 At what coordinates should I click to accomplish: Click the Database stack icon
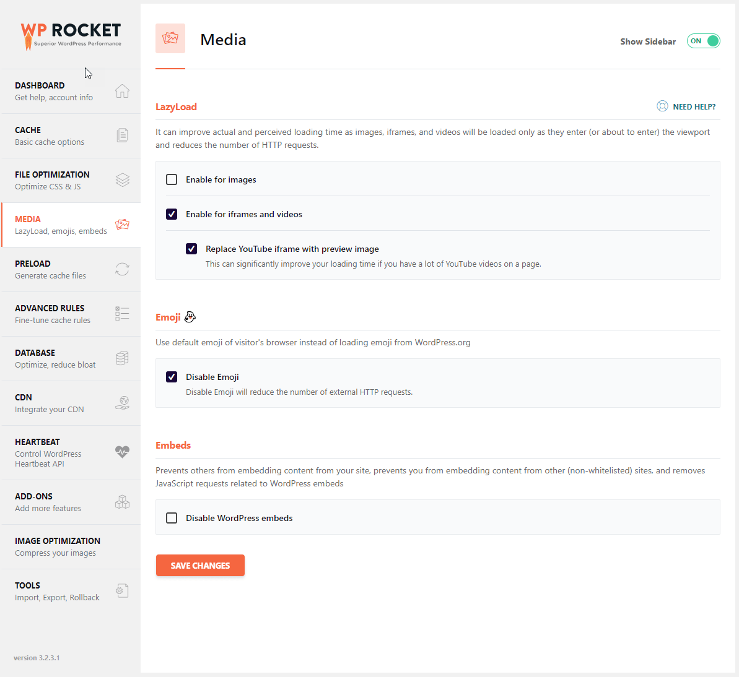pos(122,358)
